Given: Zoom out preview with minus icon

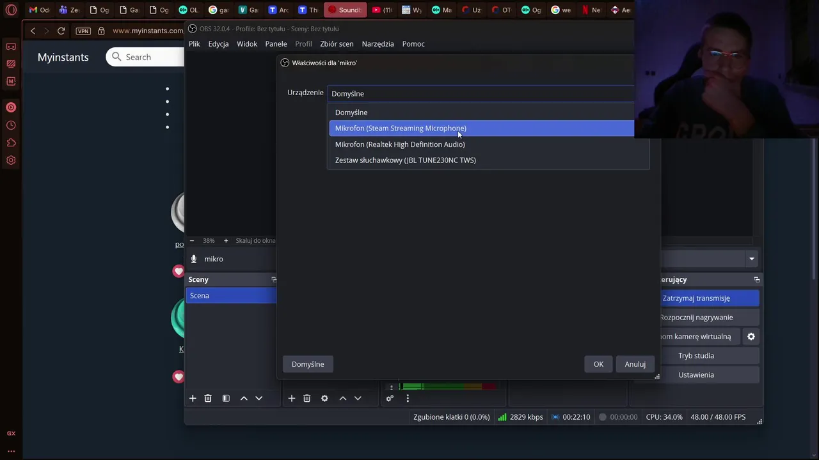Looking at the screenshot, I should coord(191,241).
